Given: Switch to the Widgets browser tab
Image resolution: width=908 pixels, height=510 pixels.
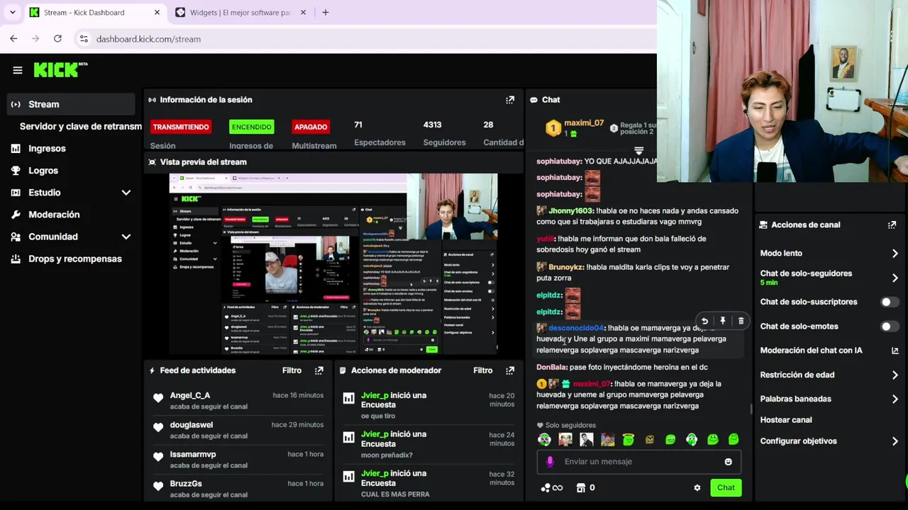Looking at the screenshot, I should (x=240, y=12).
